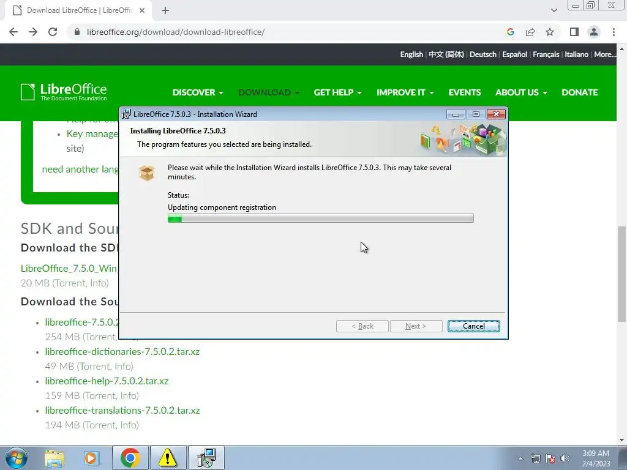View site info via padlock icon
627x470 pixels.
pyautogui.click(x=77, y=32)
